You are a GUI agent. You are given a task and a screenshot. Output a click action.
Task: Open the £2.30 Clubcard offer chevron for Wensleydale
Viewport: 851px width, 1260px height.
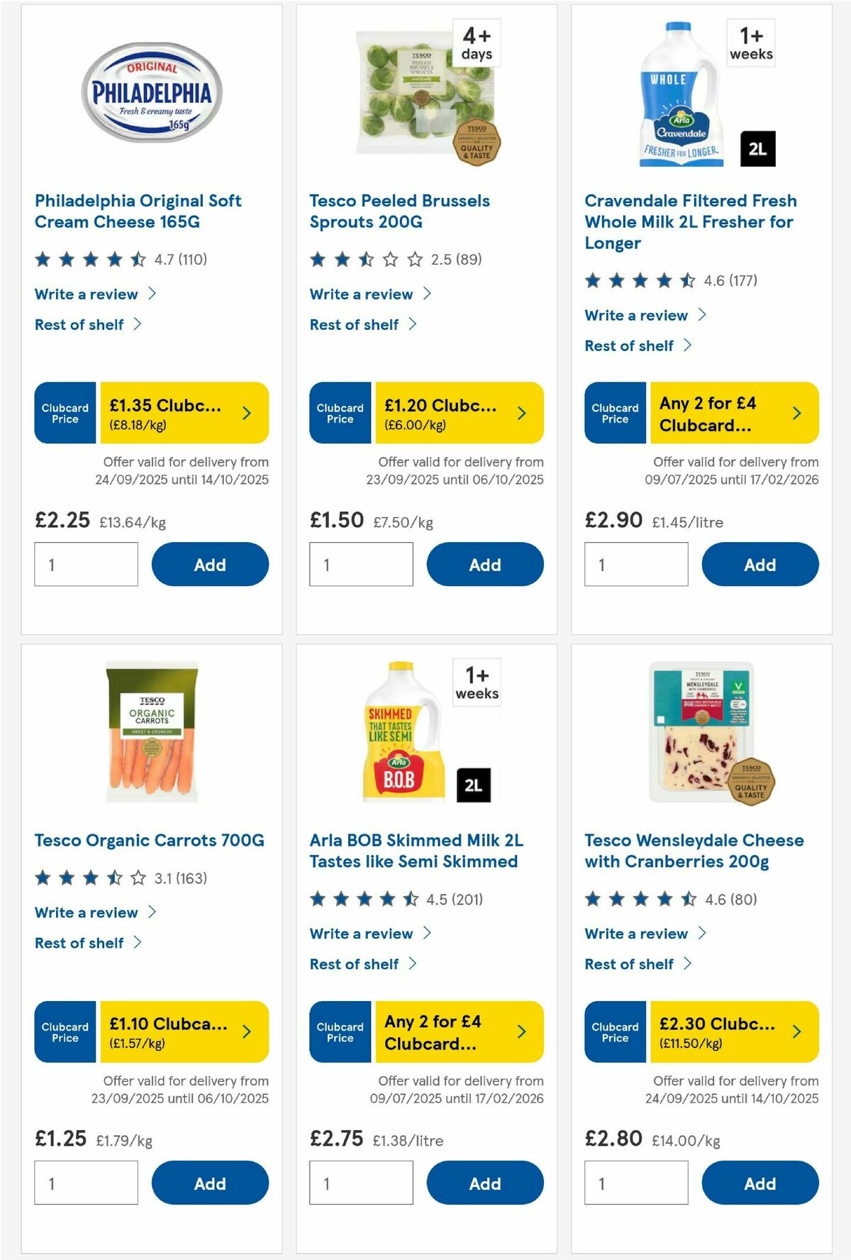(795, 1032)
